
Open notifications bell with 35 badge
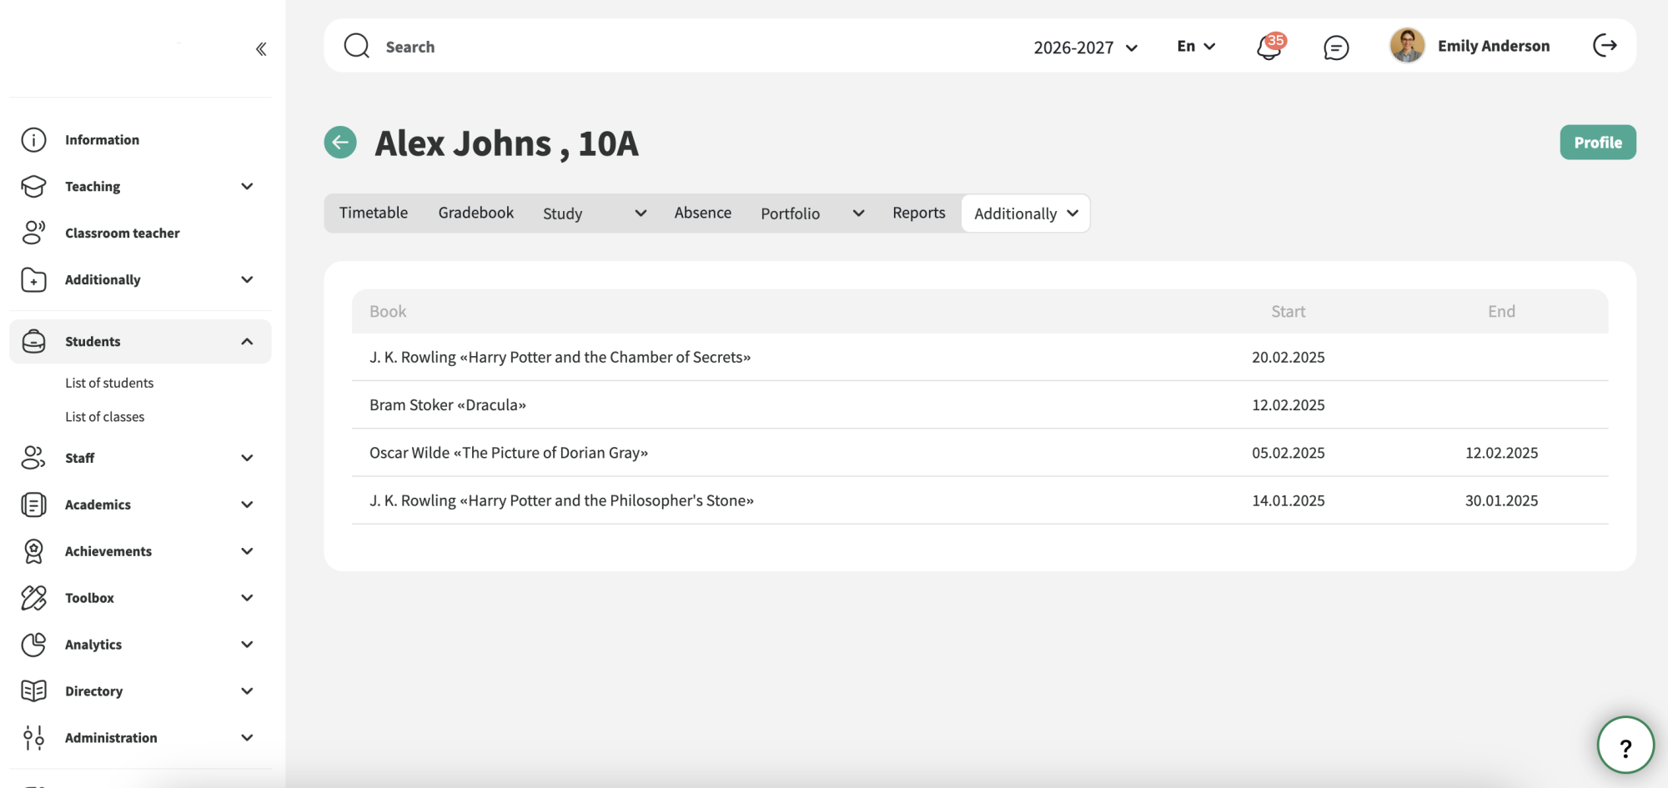coord(1270,47)
